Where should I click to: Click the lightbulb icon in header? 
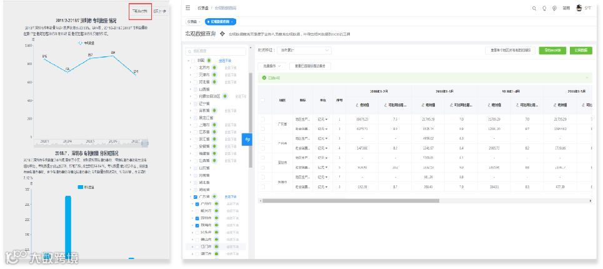point(544,8)
